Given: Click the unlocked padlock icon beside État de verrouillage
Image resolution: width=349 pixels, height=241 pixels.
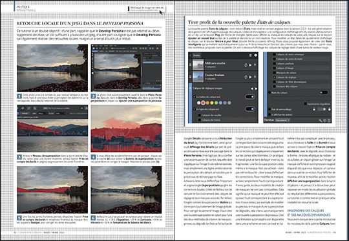Looking at the screenshot, I should pos(314,109).
